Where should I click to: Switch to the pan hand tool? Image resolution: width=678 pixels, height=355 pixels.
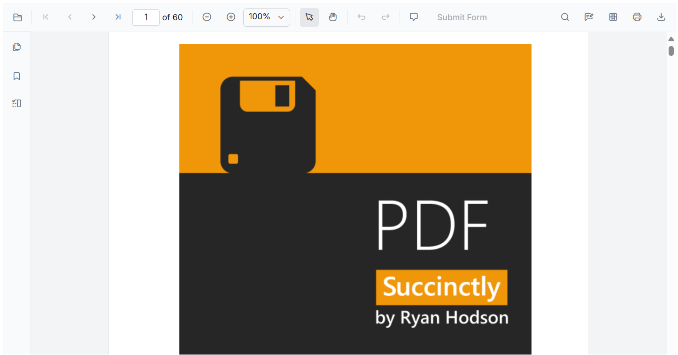[333, 17]
